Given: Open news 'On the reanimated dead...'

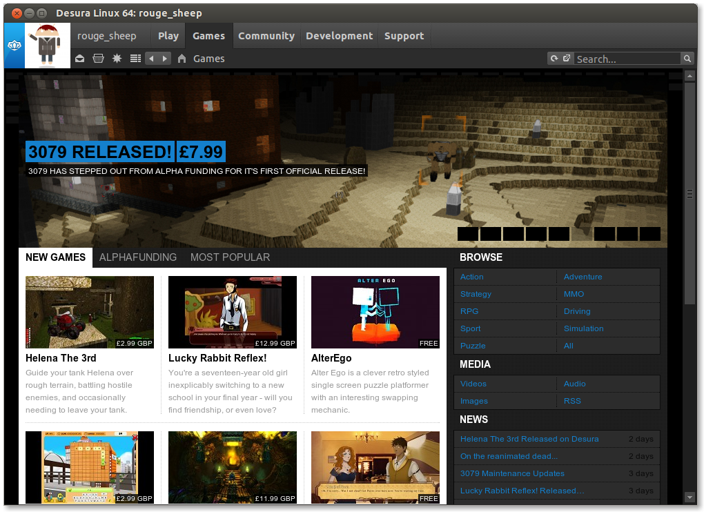Looking at the screenshot, I should 509,456.
